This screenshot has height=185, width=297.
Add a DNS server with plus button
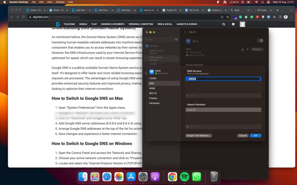pos(188,96)
